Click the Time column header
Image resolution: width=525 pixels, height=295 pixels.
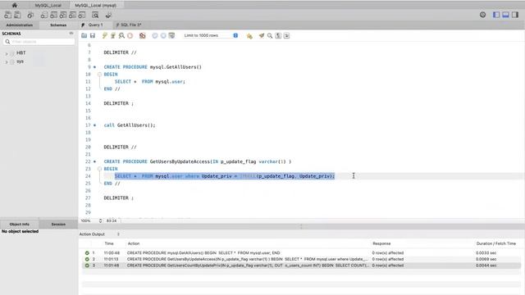tap(109, 243)
